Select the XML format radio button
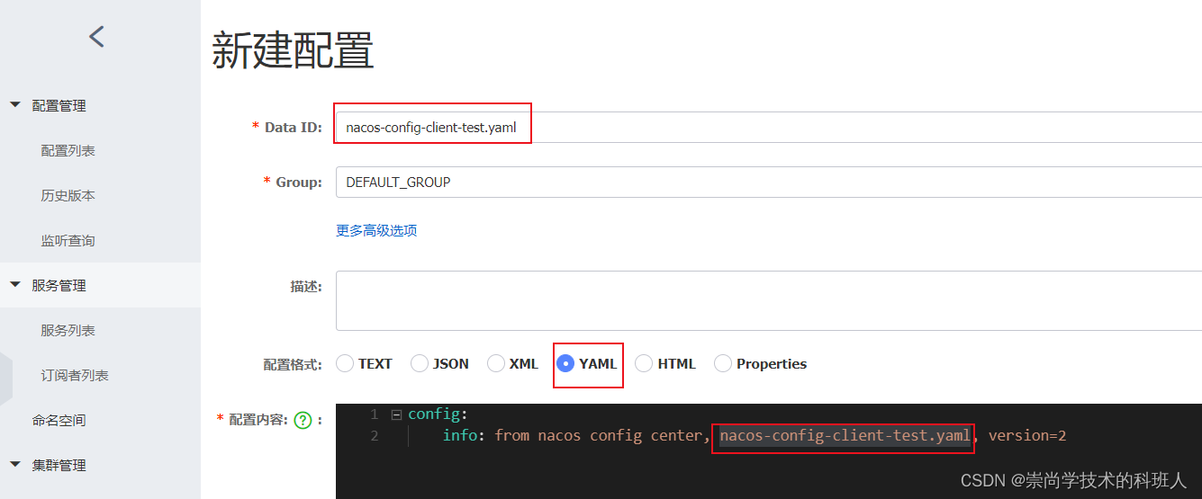Image resolution: width=1202 pixels, height=499 pixels. pyautogui.click(x=496, y=363)
